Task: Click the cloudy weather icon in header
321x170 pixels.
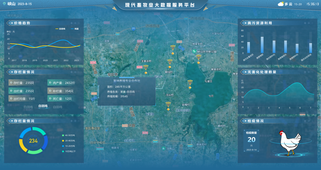Action: [281, 4]
